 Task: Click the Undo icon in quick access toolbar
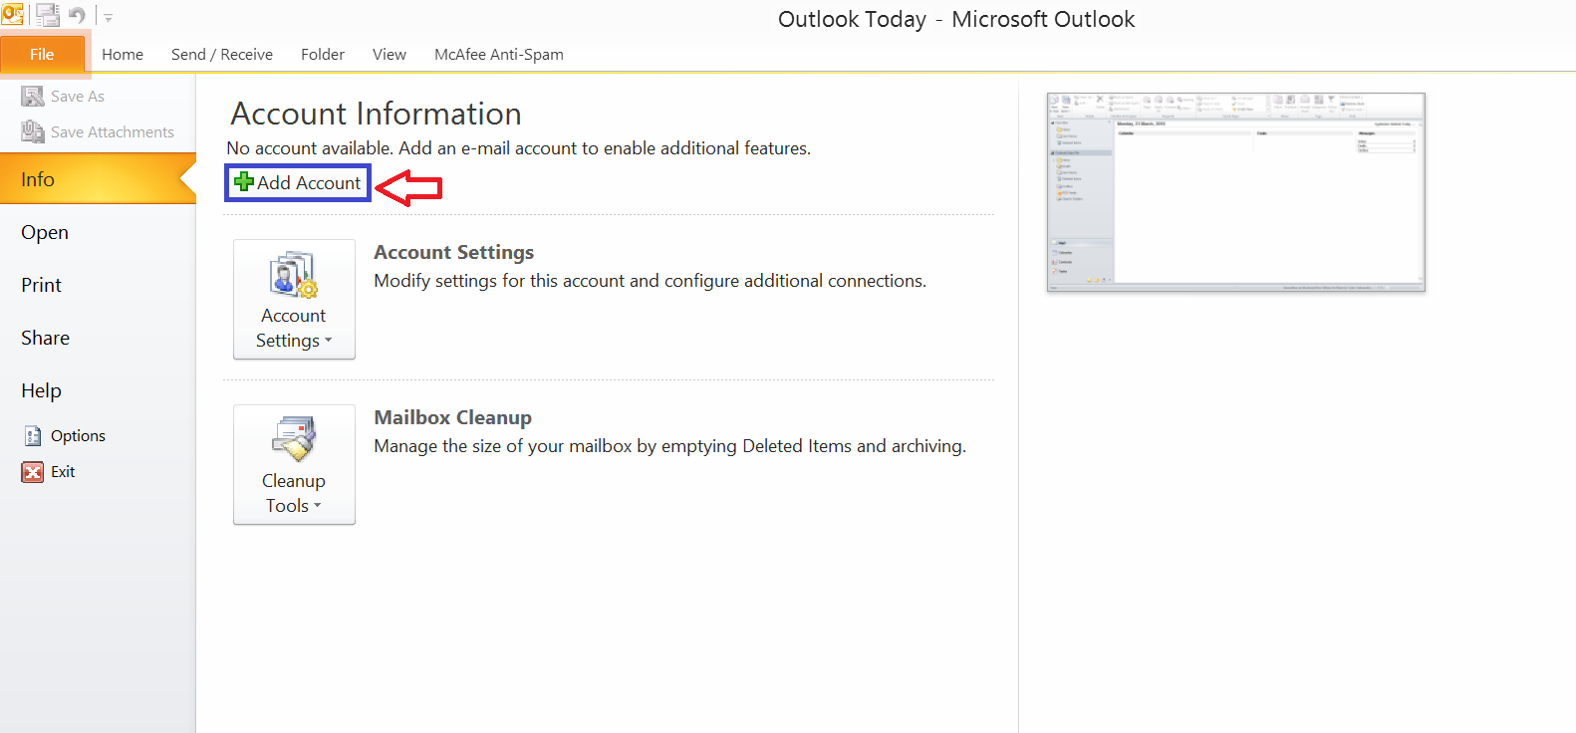pyautogui.click(x=77, y=16)
